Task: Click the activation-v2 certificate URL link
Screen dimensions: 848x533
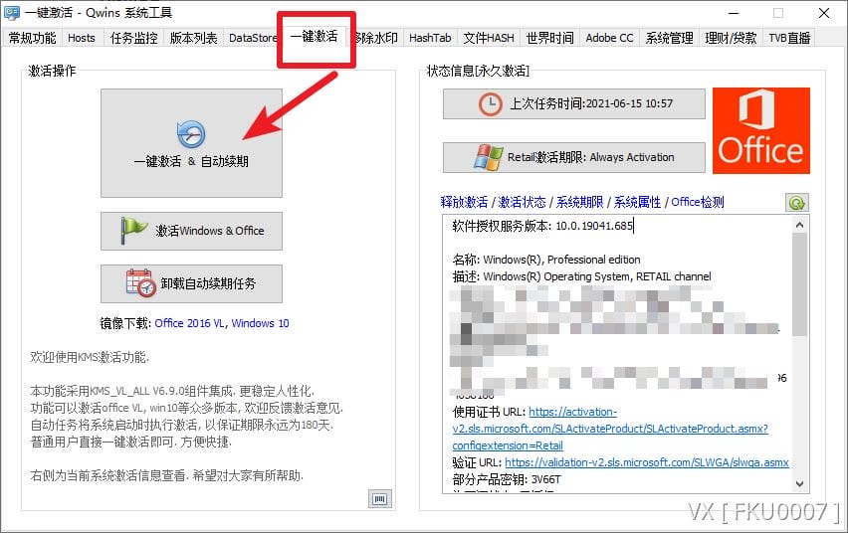Action: (610, 429)
